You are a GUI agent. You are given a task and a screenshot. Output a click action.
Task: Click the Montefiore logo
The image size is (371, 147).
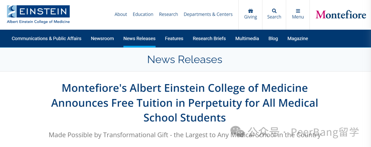click(341, 15)
